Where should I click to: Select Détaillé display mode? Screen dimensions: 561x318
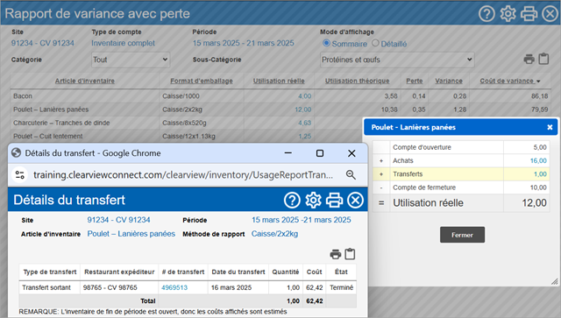pyautogui.click(x=375, y=43)
